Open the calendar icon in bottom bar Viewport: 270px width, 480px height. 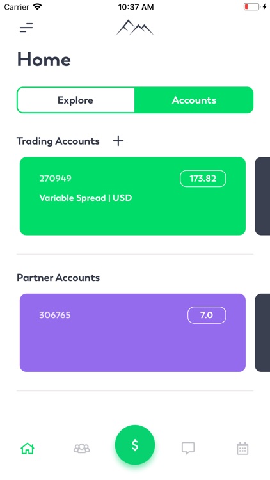242,449
